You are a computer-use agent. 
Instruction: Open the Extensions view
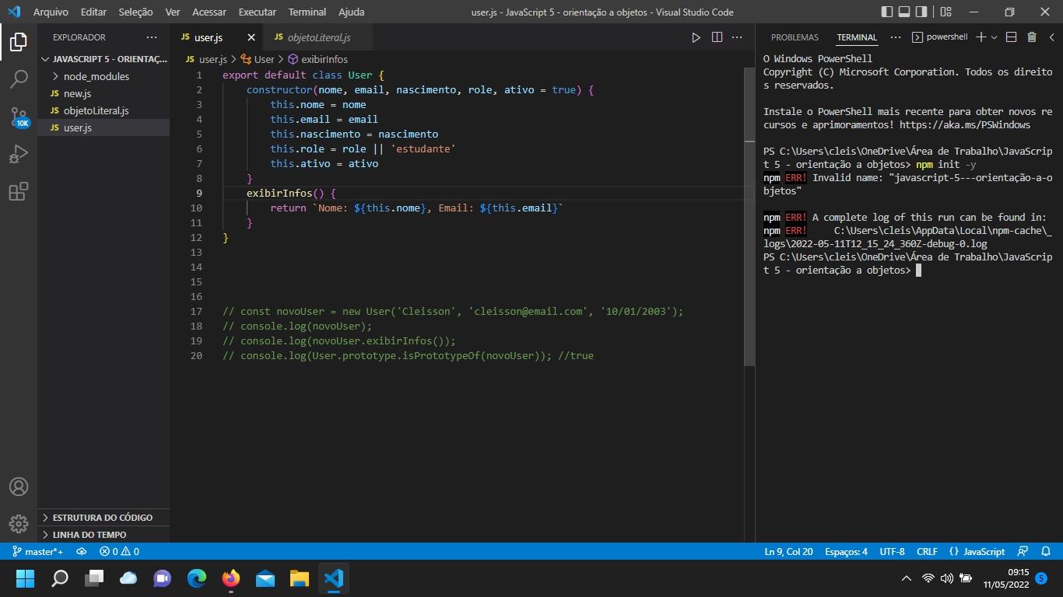[x=19, y=191]
